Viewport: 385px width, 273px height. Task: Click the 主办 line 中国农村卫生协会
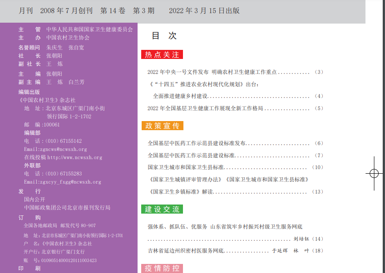pyautogui.click(x=54, y=38)
